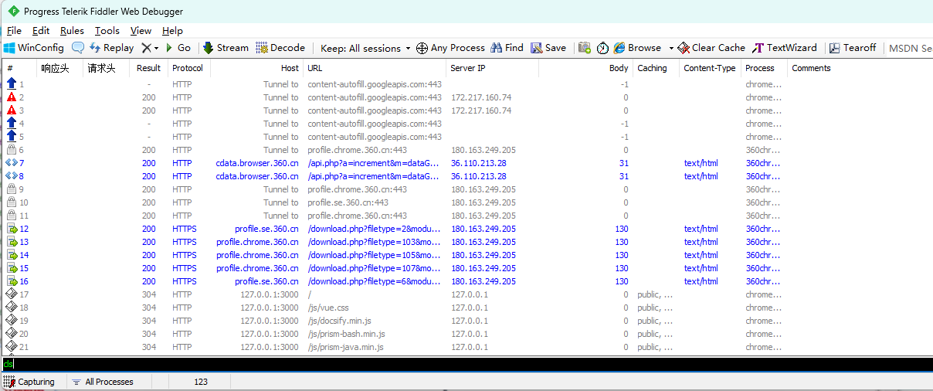Image resolution: width=933 pixels, height=391 pixels.
Task: Click session 8 cdata.browser.360.cn host
Action: (x=257, y=176)
